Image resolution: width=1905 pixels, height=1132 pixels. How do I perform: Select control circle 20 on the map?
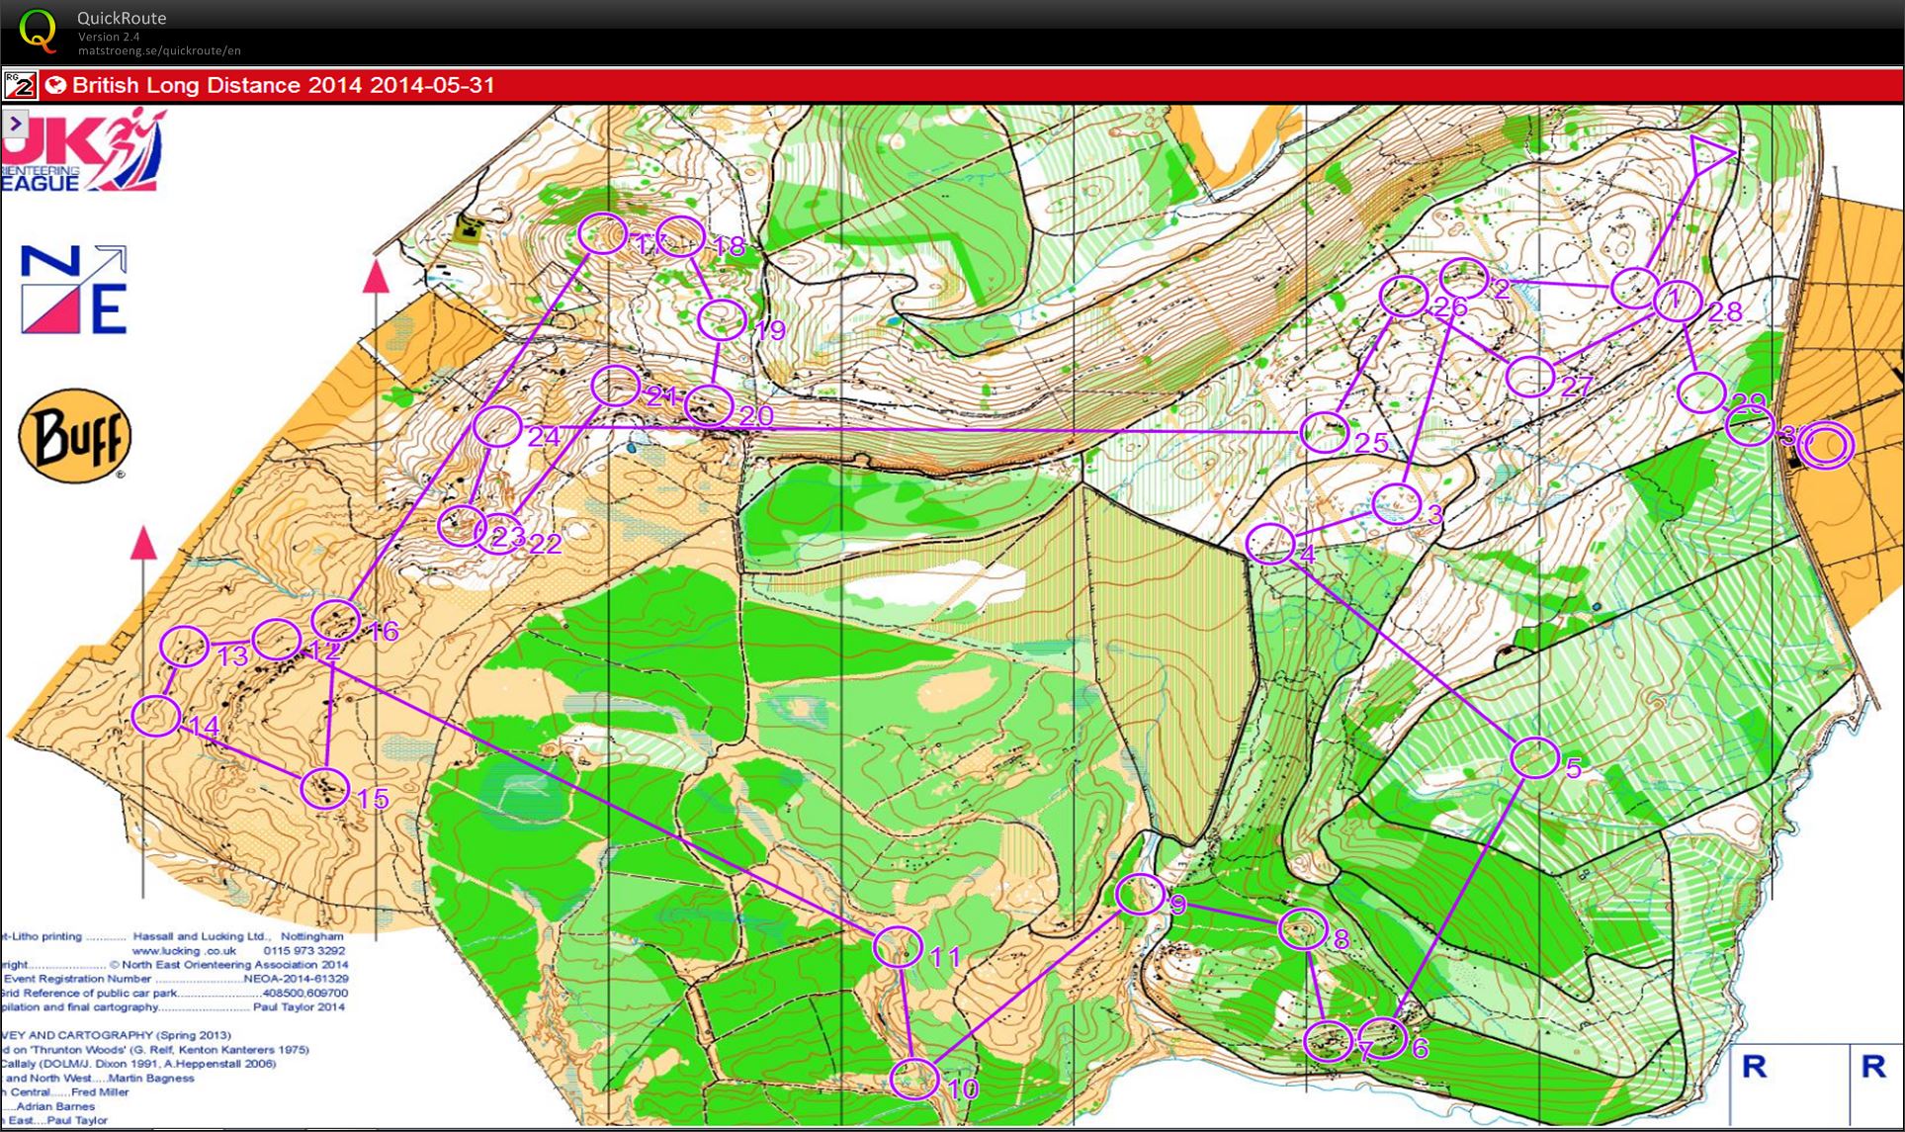pos(709,404)
